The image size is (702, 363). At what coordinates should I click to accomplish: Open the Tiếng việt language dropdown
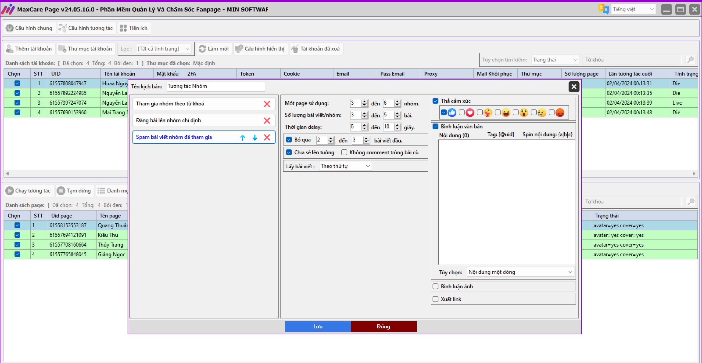click(633, 9)
